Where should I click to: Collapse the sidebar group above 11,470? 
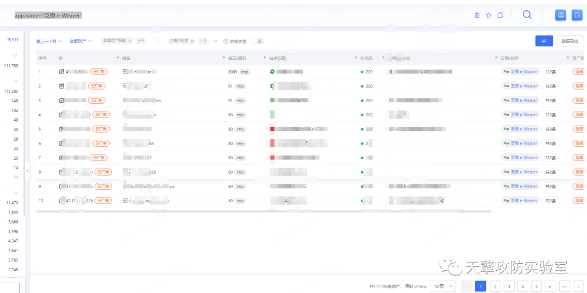coord(15,192)
